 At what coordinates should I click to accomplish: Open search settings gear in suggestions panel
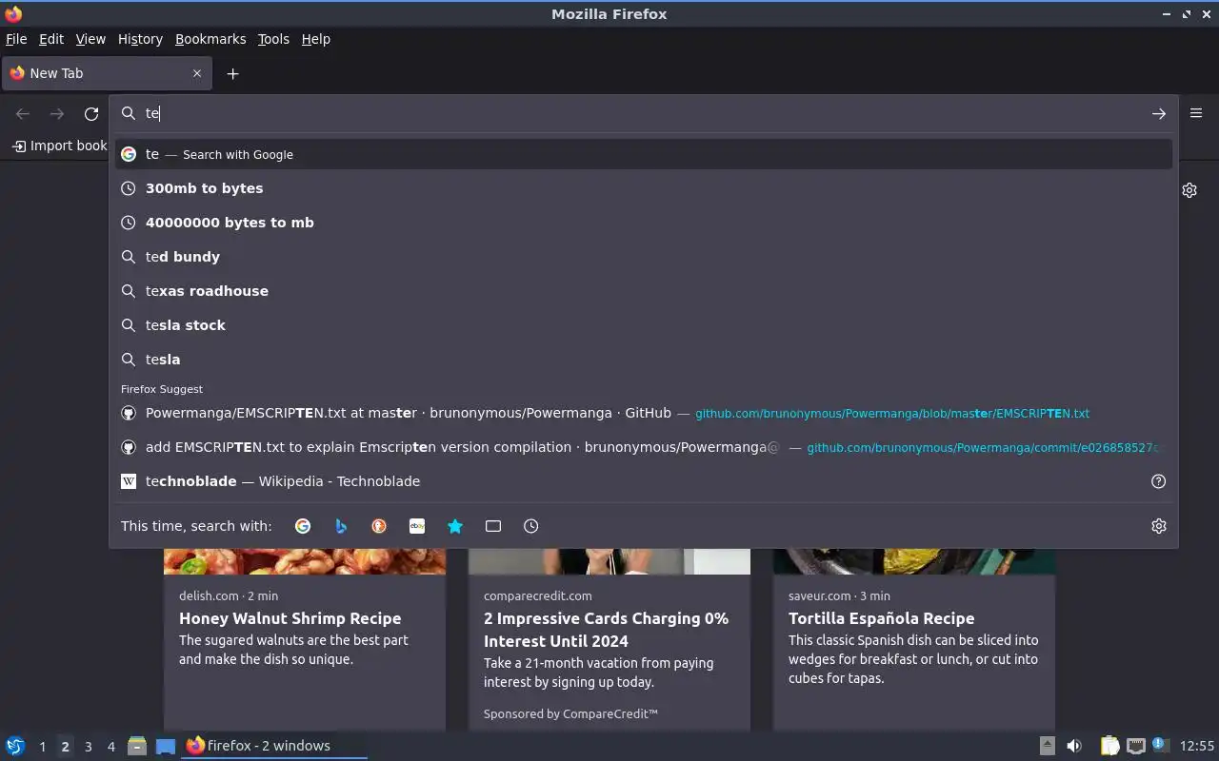point(1159,526)
